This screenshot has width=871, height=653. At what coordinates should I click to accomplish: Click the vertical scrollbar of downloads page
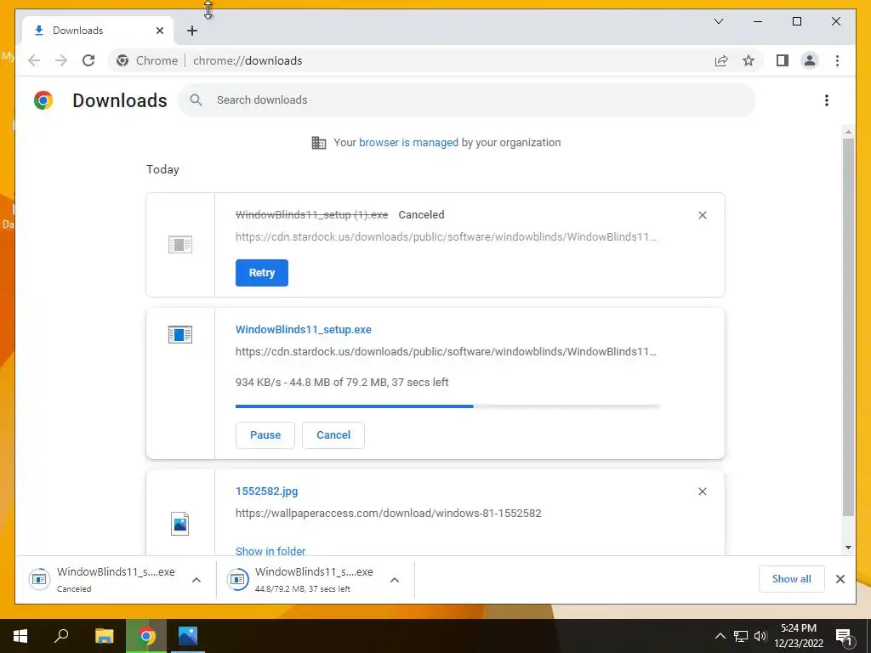point(848,327)
